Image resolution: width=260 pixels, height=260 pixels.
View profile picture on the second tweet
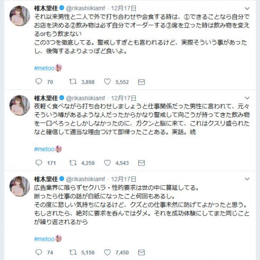(19, 105)
